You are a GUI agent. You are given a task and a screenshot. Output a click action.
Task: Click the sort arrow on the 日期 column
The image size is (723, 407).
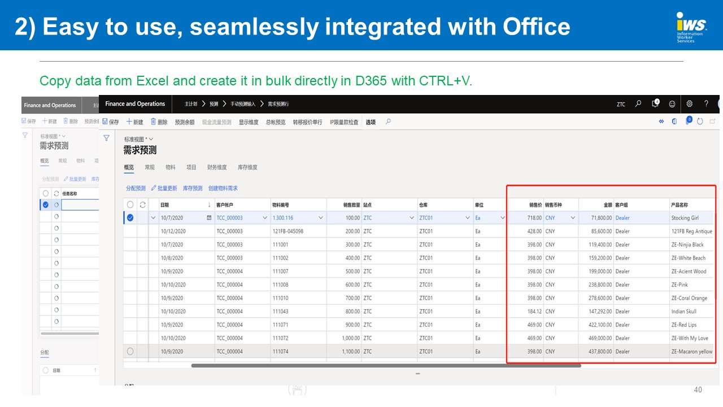click(210, 205)
